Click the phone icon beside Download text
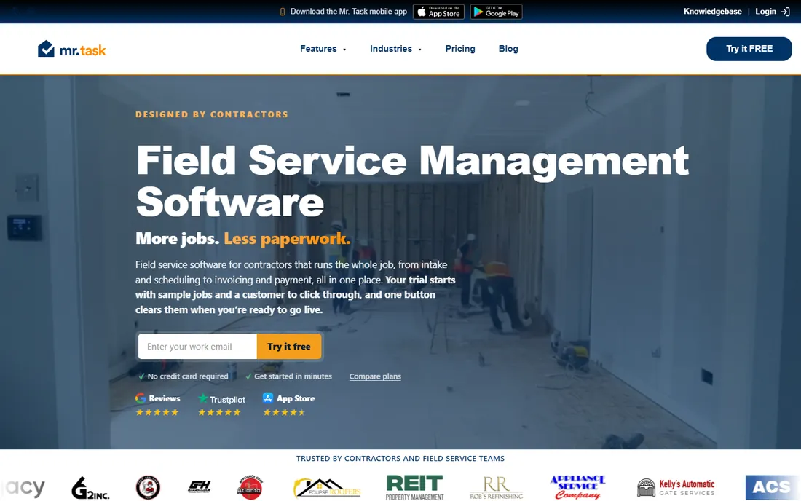 283,12
